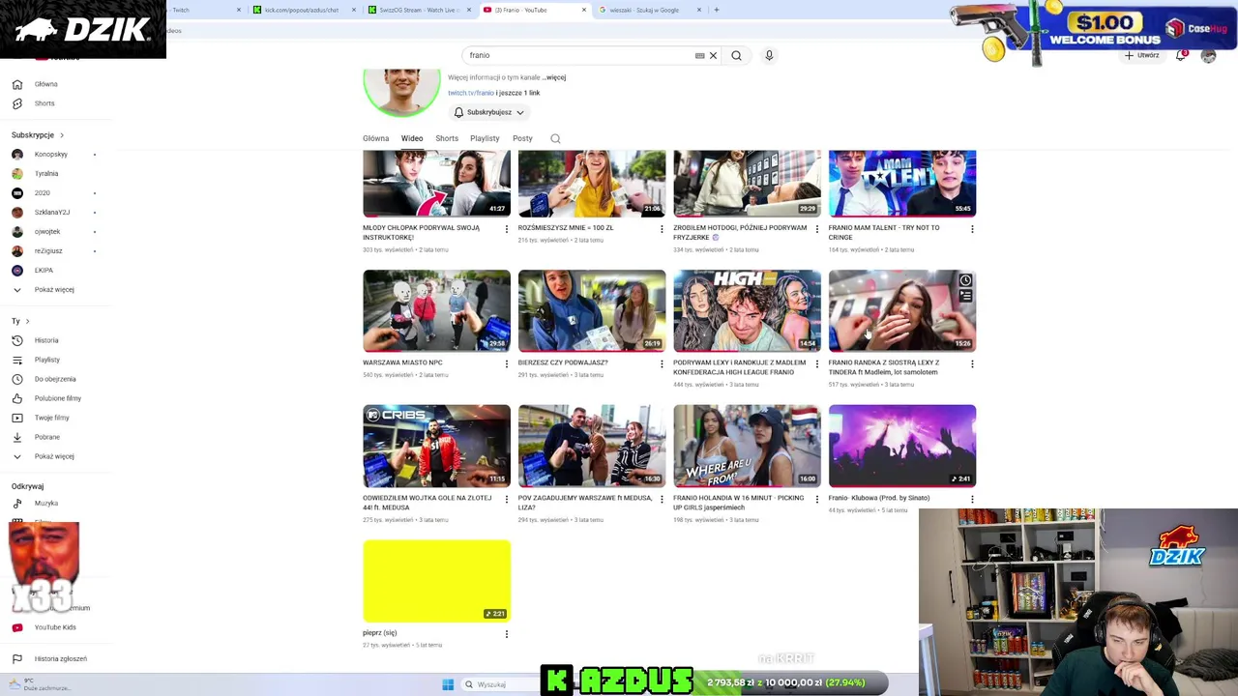Open notifications bell in the header
This screenshot has height=696, width=1238.
point(1181,55)
